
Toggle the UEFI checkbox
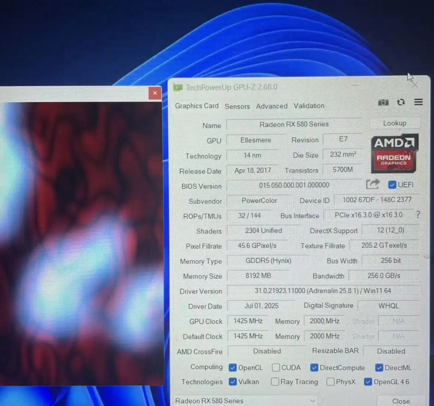pyautogui.click(x=392, y=185)
